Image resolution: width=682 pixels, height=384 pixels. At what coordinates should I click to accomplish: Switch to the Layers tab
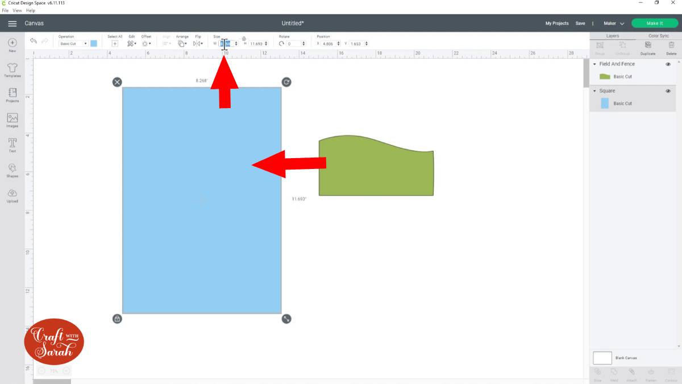[613, 36]
